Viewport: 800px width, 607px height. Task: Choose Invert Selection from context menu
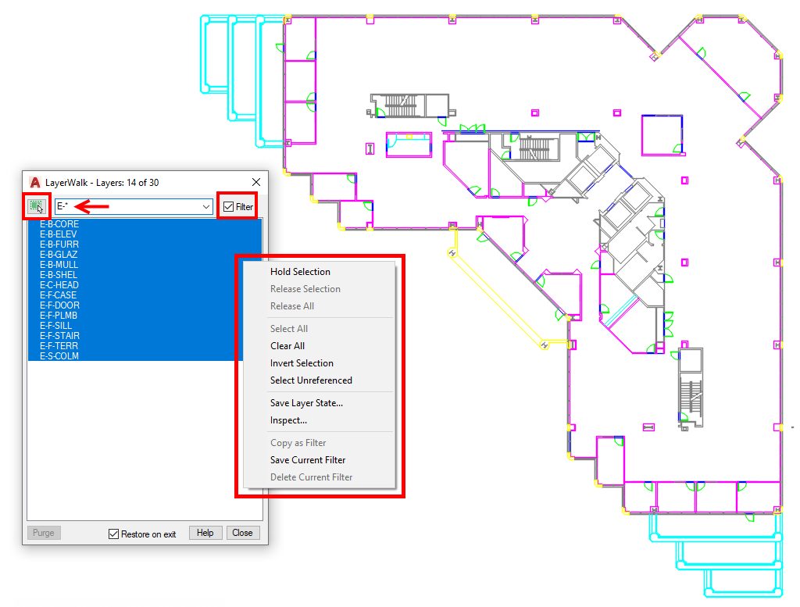[302, 364]
